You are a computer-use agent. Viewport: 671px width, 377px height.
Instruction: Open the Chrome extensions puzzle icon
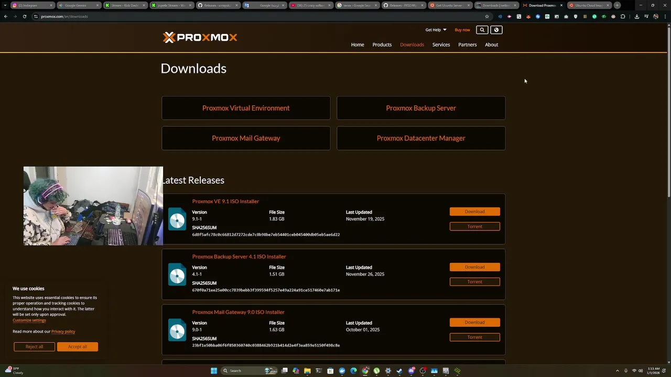click(623, 16)
